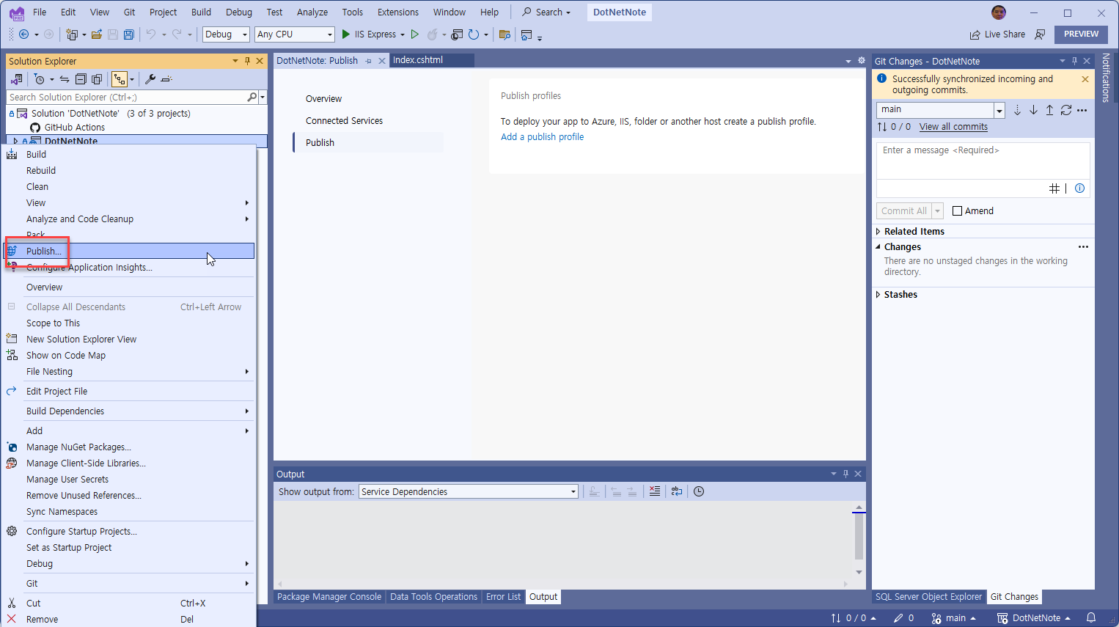Choose Publish from the context menu
This screenshot has width=1119, height=627.
45,251
